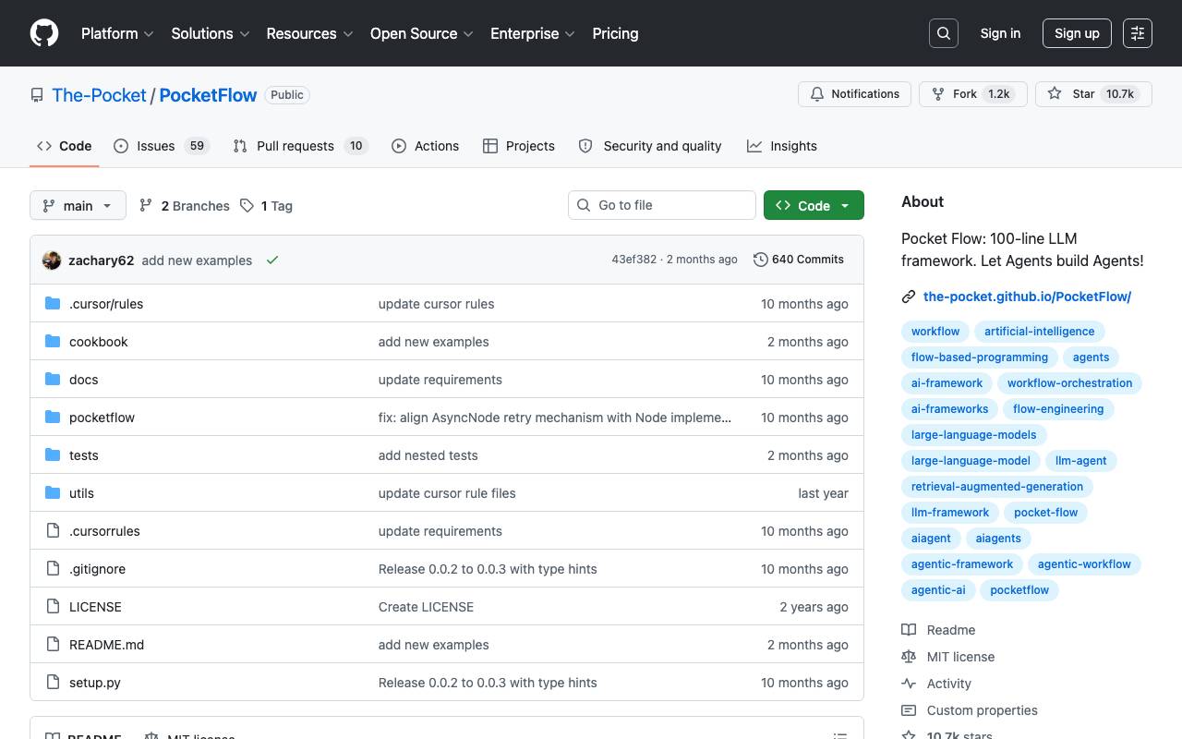1182x739 pixels.
Task: Click the llm-agent topic tag
Action: pyautogui.click(x=1080, y=461)
